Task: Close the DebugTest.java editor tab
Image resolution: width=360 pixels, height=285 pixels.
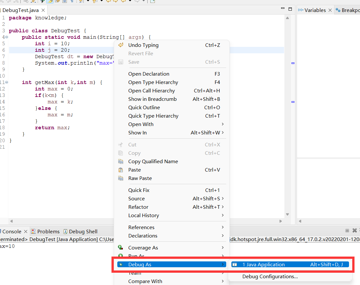Action: coord(43,10)
